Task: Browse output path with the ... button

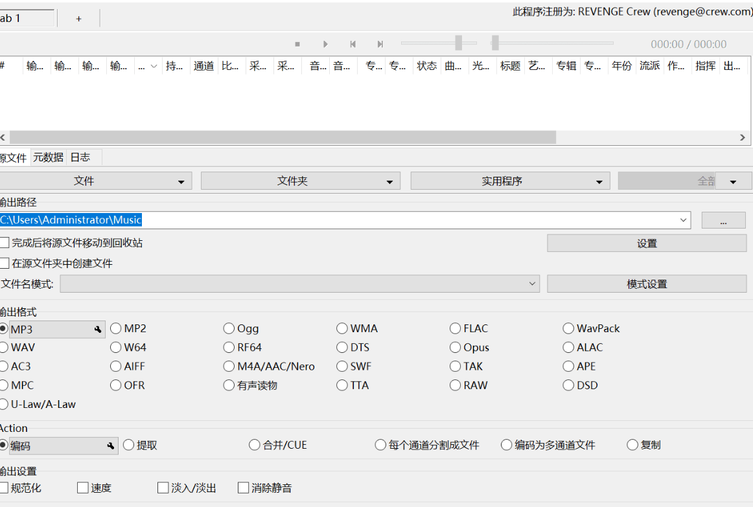Action: pyautogui.click(x=723, y=221)
